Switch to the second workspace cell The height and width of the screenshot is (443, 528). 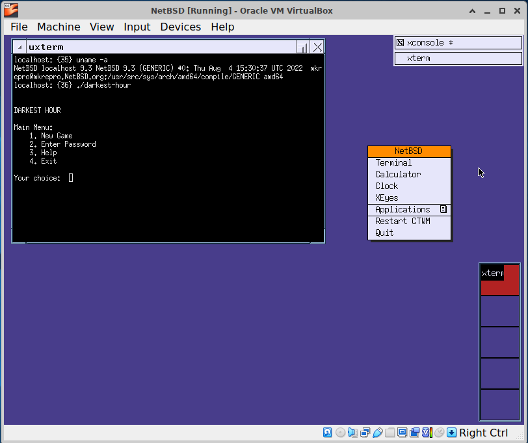point(499,311)
